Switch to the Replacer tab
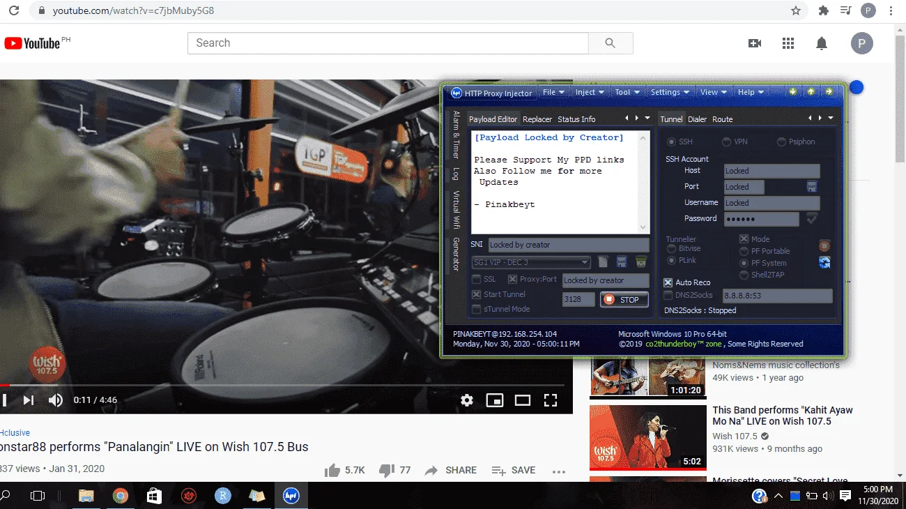 537,119
